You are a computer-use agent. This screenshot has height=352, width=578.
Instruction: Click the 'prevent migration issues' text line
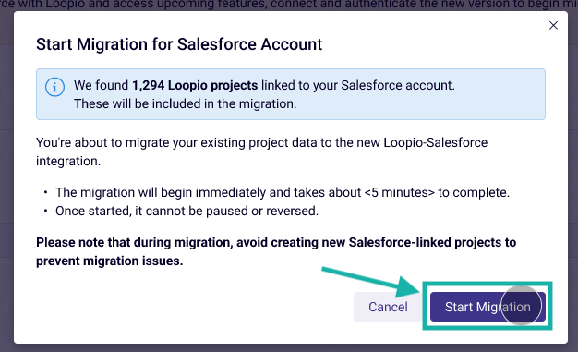(110, 261)
